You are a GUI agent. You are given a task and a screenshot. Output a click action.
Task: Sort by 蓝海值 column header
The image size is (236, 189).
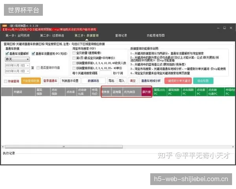[x=117, y=92]
